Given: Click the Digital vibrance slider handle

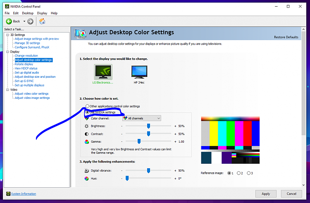Looking at the screenshot, I should coord(148,170).
